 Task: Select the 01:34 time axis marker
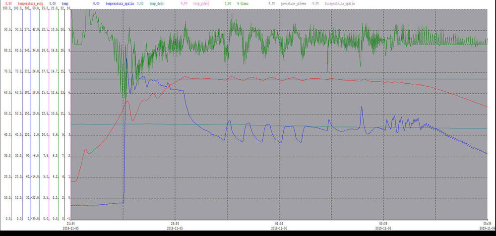[x=279, y=224]
